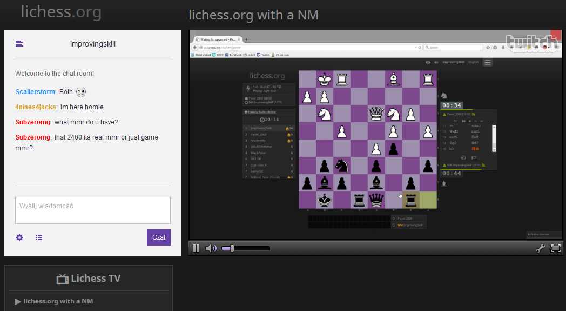Click the play arrow beside 'lichess.org with a NM'
This screenshot has height=311, width=566.
coord(17,302)
